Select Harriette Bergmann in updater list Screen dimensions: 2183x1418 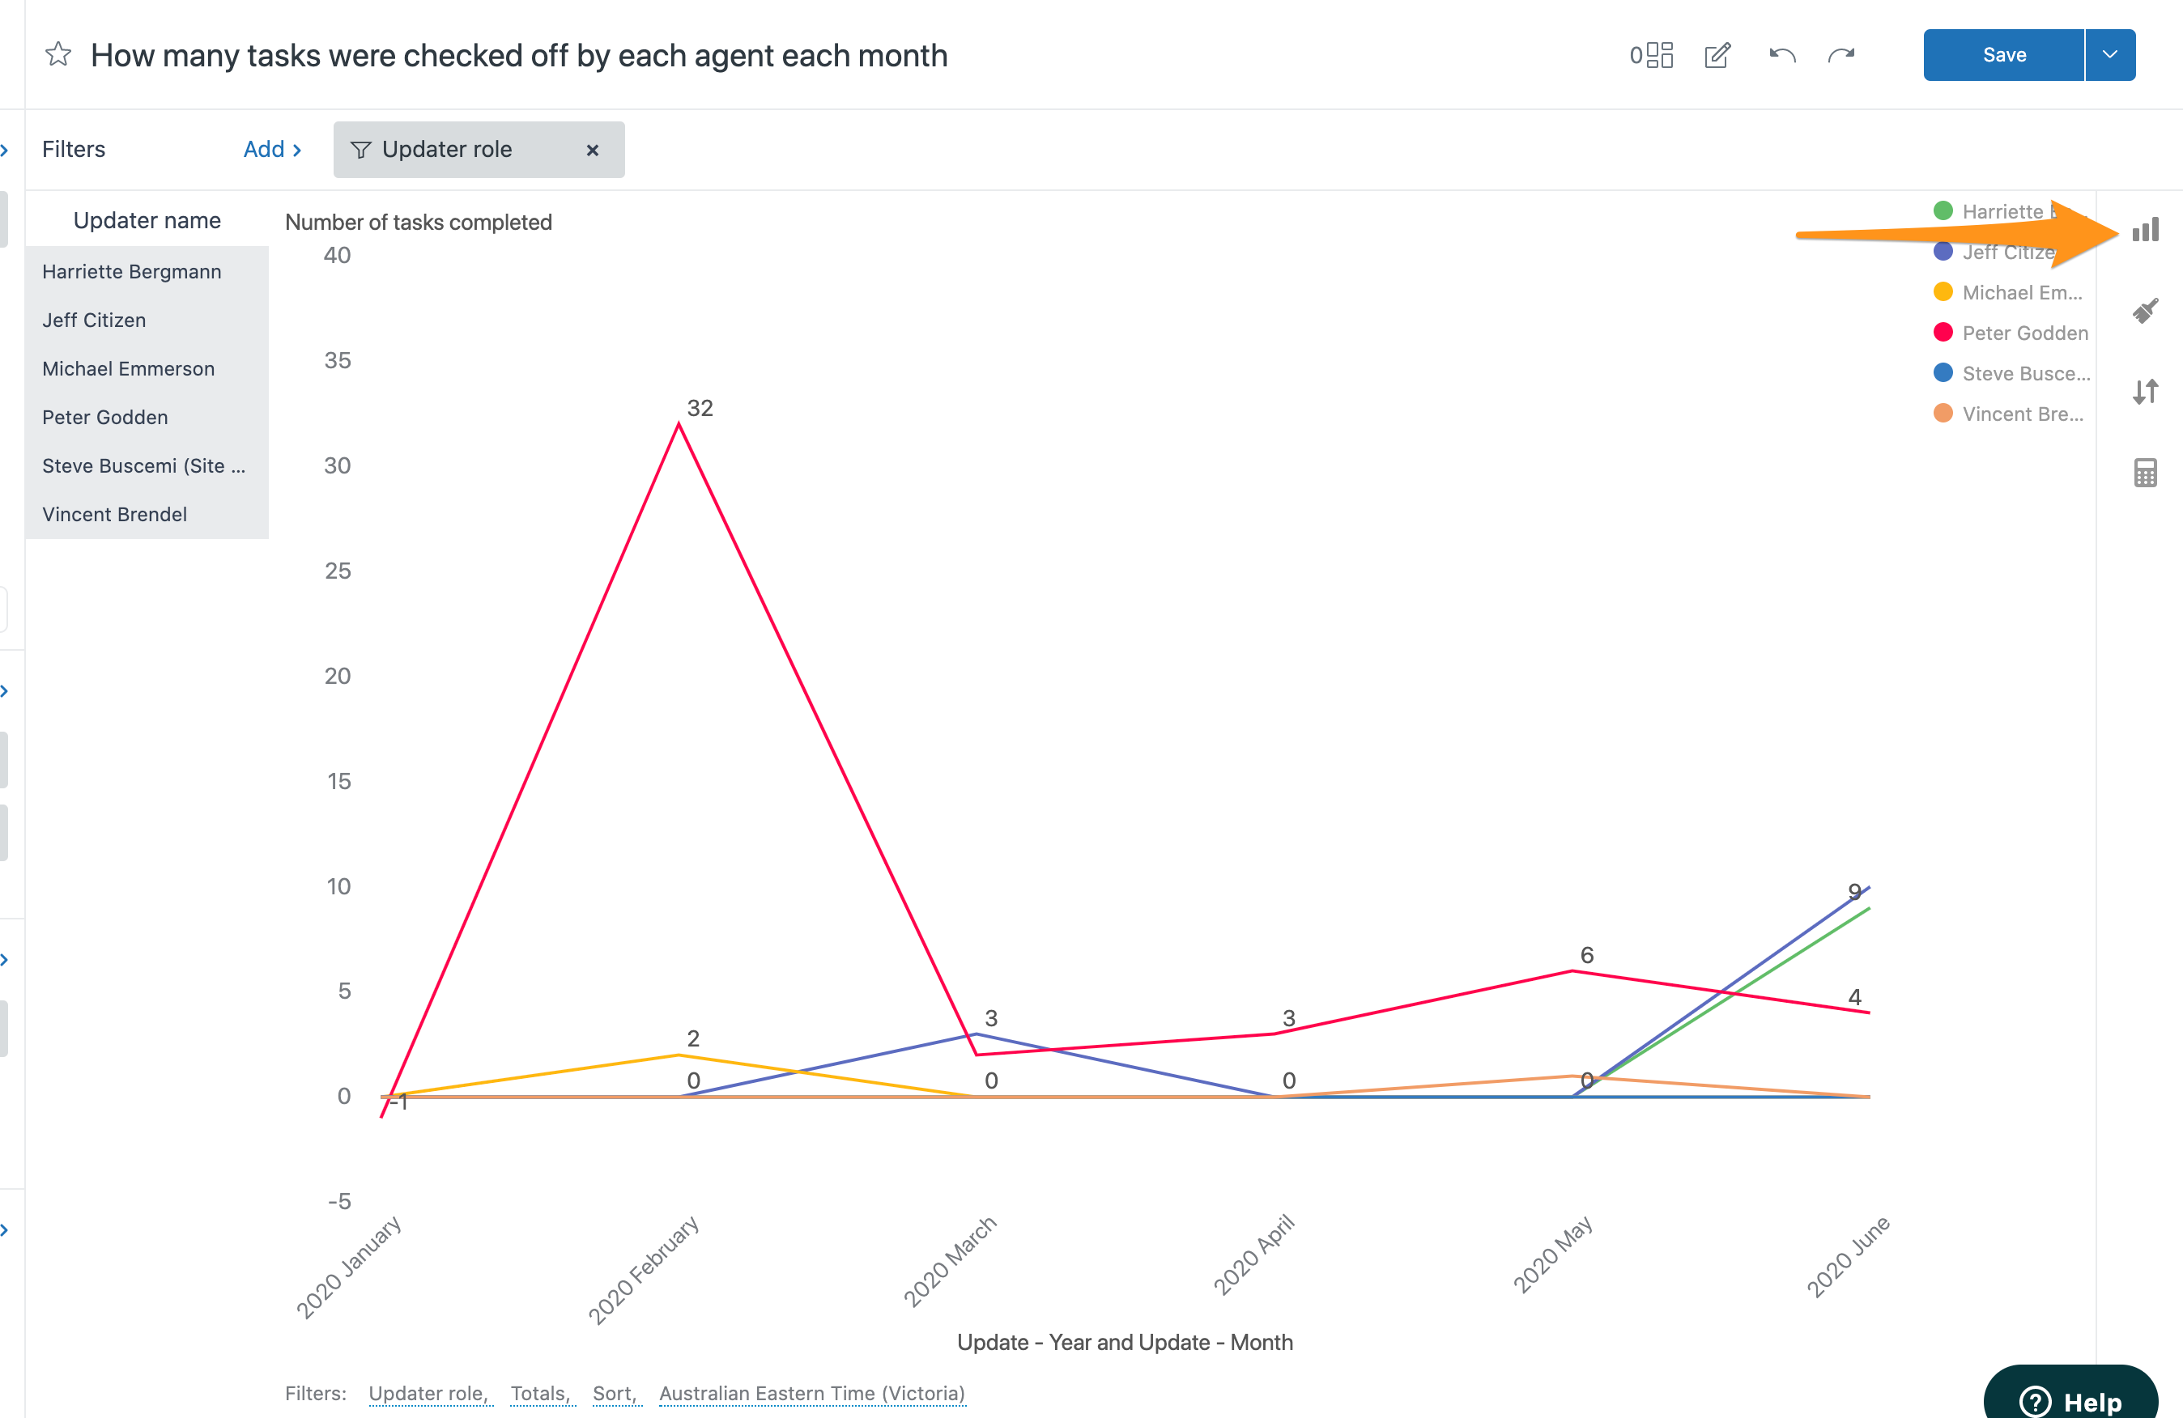(147, 271)
